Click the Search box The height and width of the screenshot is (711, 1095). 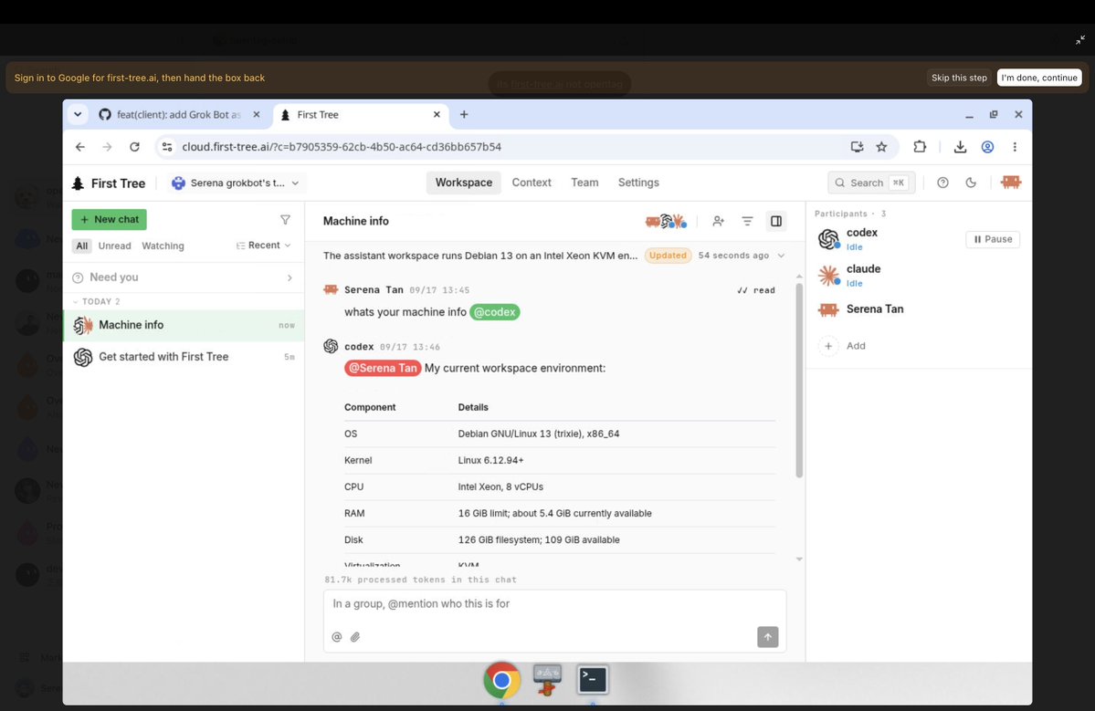point(871,183)
